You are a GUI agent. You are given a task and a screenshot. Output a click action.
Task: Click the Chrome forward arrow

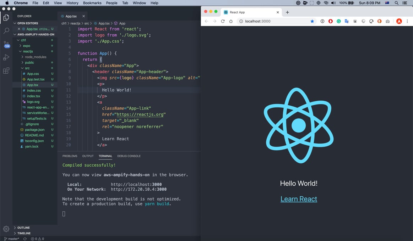tap(214, 21)
